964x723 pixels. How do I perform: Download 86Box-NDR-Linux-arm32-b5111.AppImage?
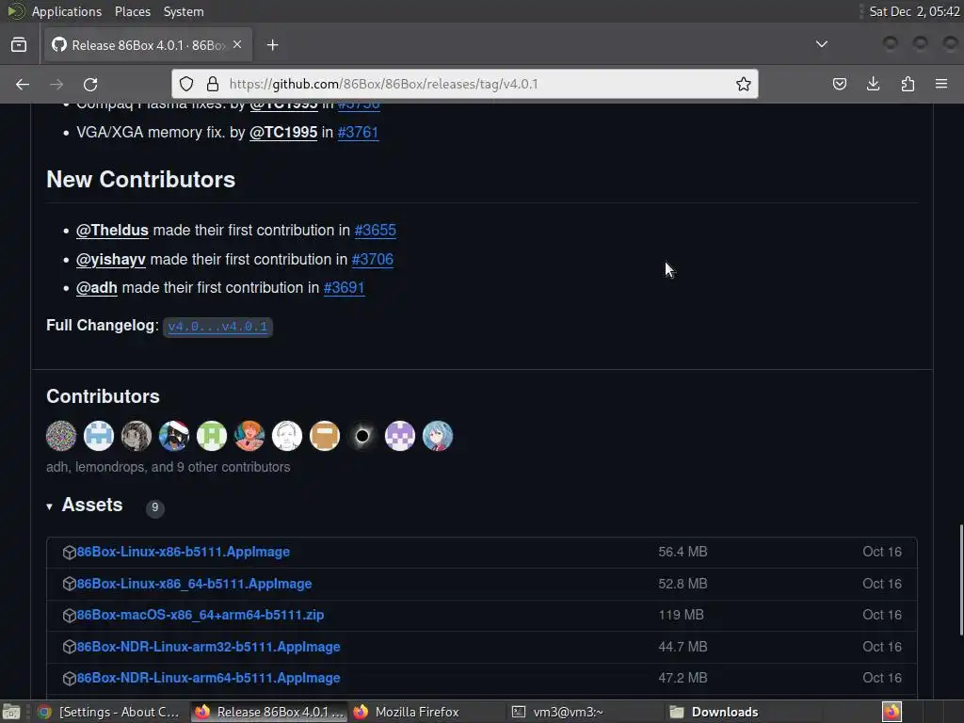click(208, 647)
